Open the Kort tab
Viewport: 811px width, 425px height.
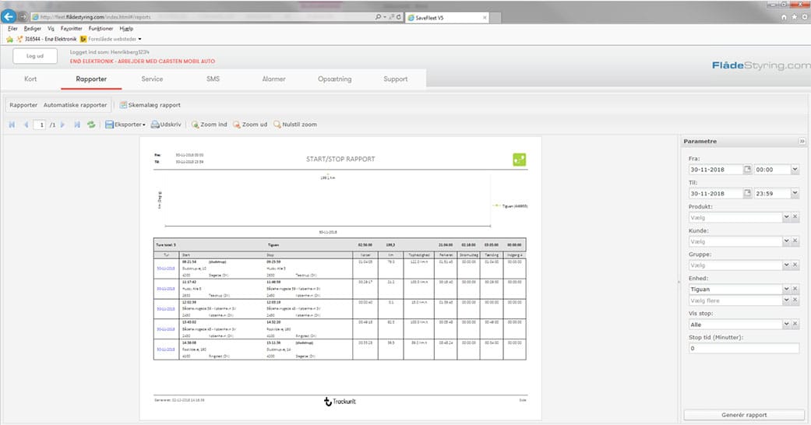[30, 79]
